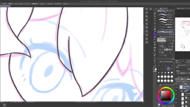Select the highlighted bottom pen sub tool
Viewport: 190px width, 107px height.
click(165, 32)
